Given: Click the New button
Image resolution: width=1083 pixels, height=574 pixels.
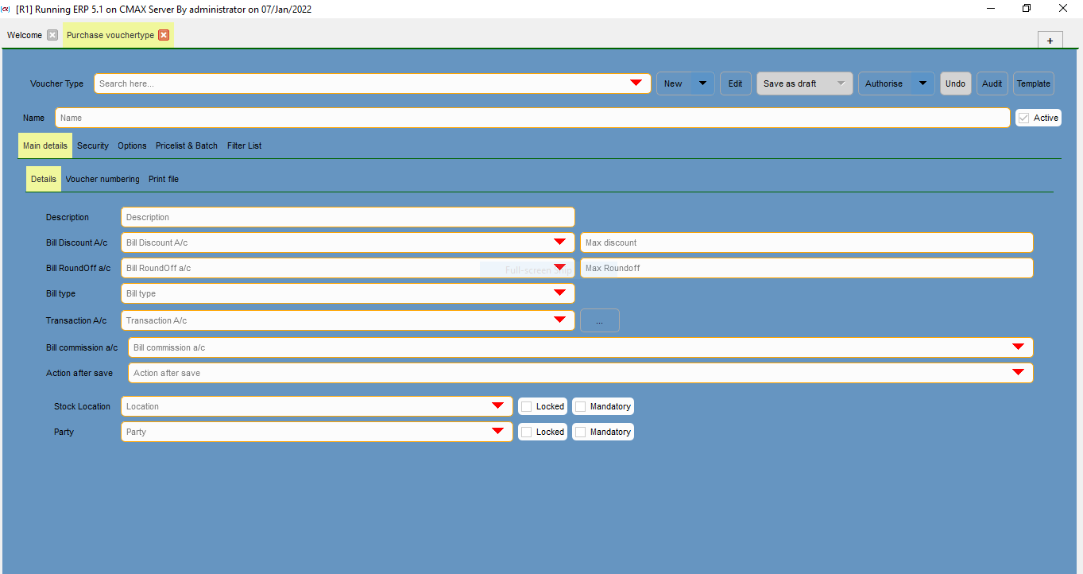Looking at the screenshot, I should (673, 83).
